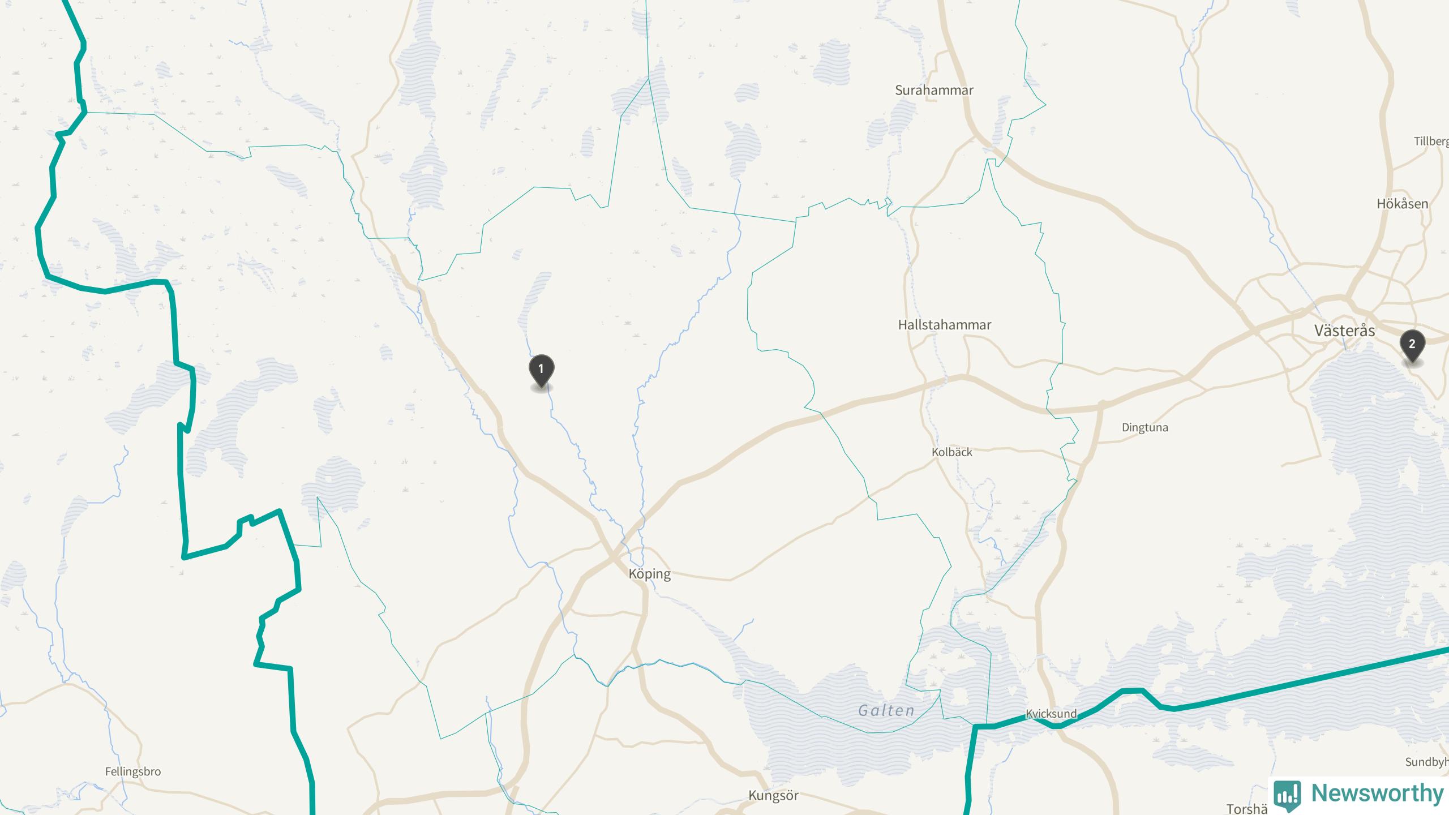The width and height of the screenshot is (1449, 815).
Task: Click the Galten lake label
Action: pyautogui.click(x=886, y=710)
